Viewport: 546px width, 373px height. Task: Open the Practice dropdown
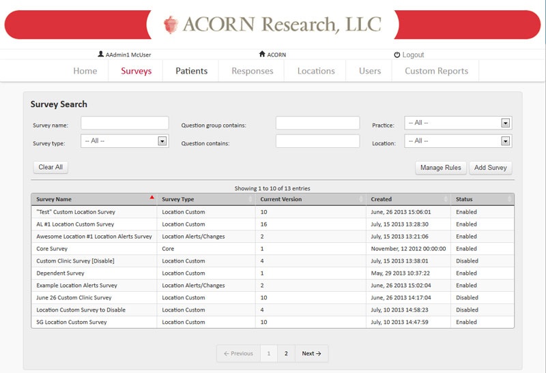click(x=458, y=123)
